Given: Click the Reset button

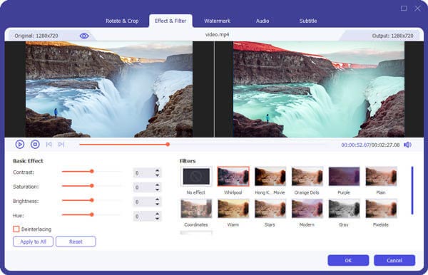Looking at the screenshot, I should (x=76, y=242).
